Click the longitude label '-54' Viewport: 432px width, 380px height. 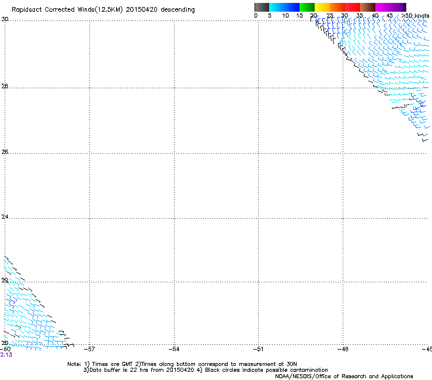pos(174,349)
